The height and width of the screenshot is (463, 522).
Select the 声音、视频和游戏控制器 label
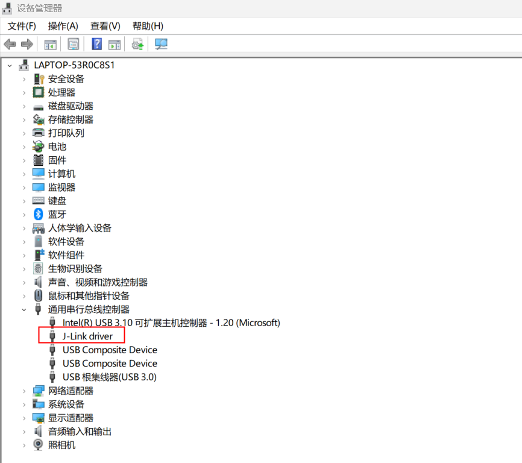click(98, 282)
